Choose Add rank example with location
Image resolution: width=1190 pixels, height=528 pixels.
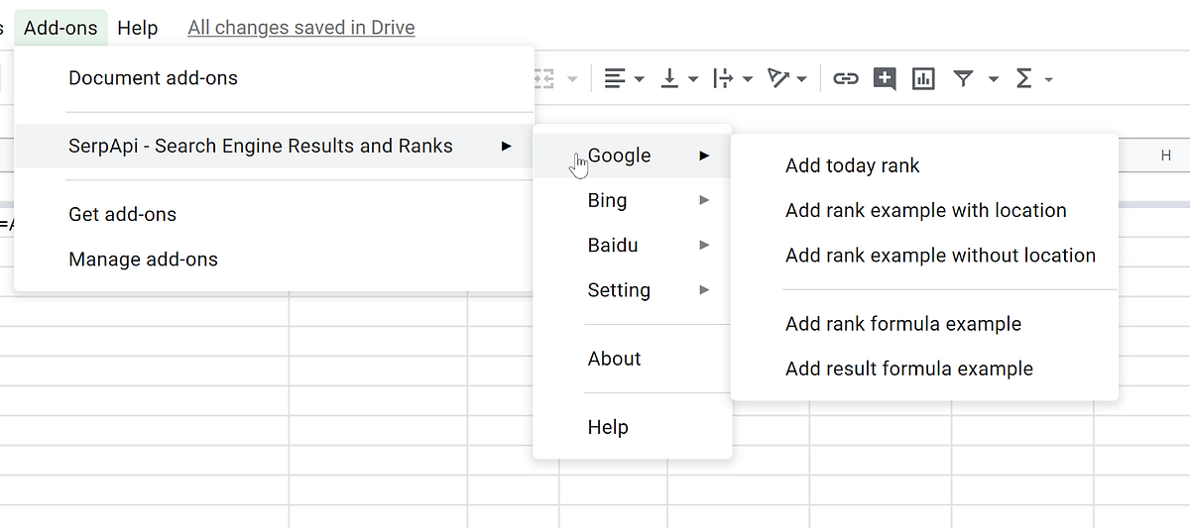click(924, 210)
